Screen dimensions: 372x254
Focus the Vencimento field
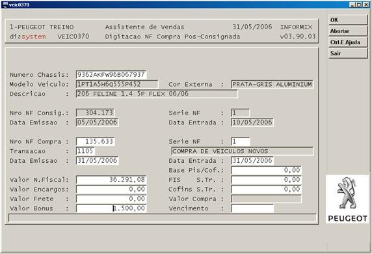click(x=252, y=208)
